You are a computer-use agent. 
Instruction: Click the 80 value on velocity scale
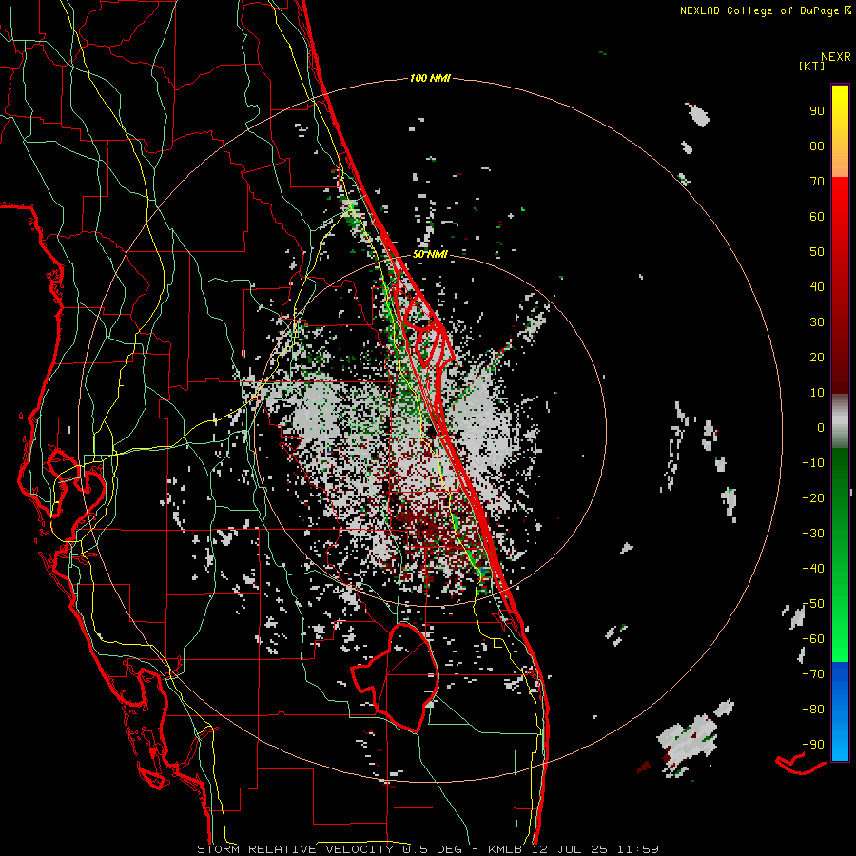817,146
